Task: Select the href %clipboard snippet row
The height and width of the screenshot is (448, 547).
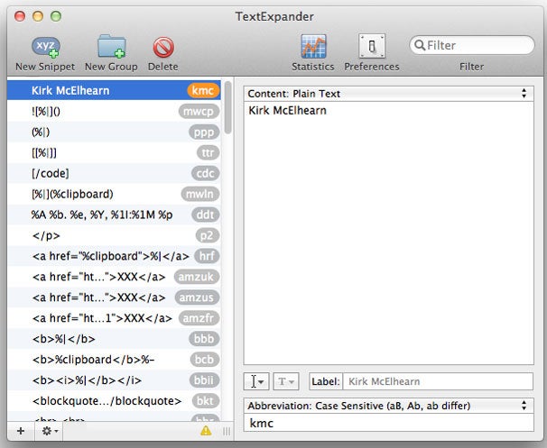Action: tap(114, 256)
